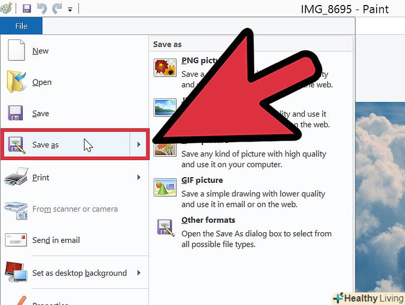Open the Customize Quick Access Toolbar dropdown
Screen dimensions: 405x305
click(x=70, y=10)
